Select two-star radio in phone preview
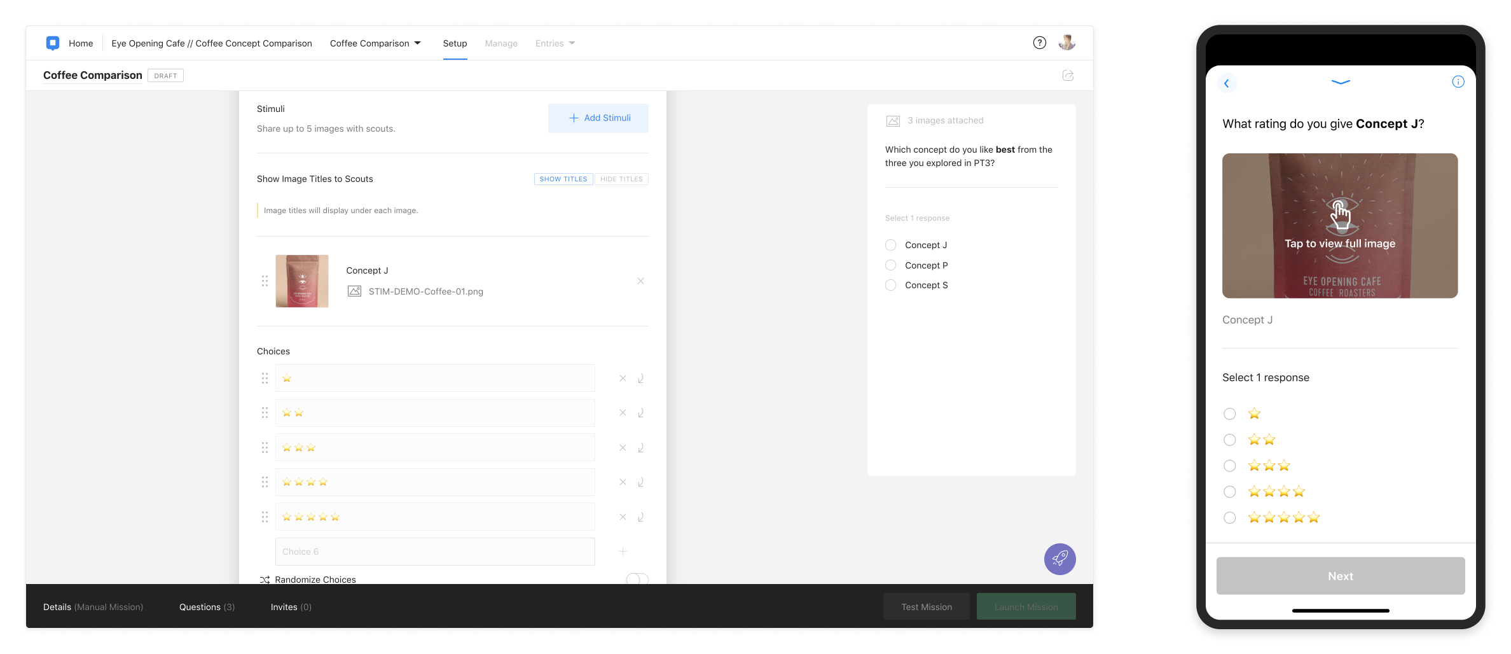Image resolution: width=1511 pixels, height=654 pixels. (1230, 440)
